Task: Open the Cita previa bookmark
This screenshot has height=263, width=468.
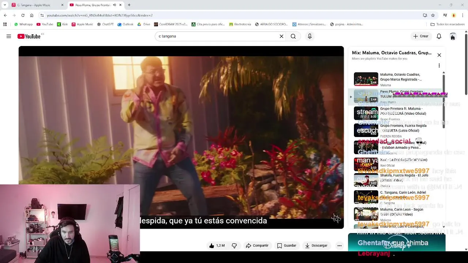Action: pyautogui.click(x=208, y=24)
